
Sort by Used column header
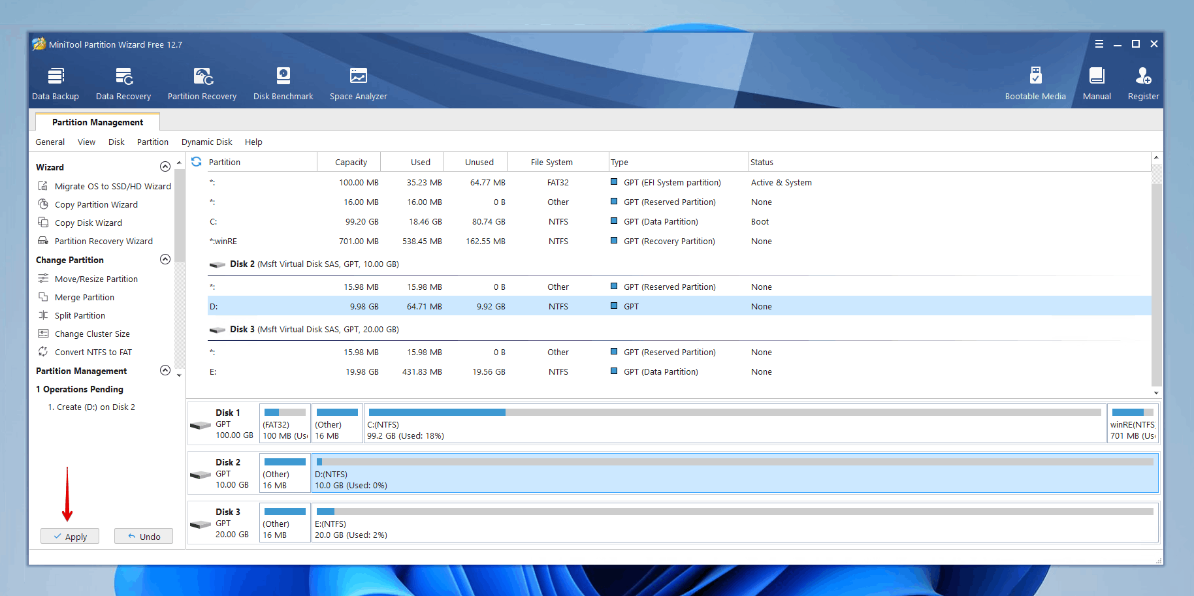(x=413, y=162)
